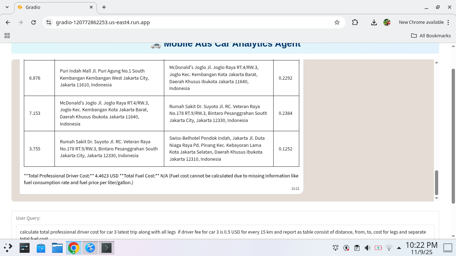Open the system settings taskbar icon
The height and width of the screenshot is (256, 456).
pos(24,248)
